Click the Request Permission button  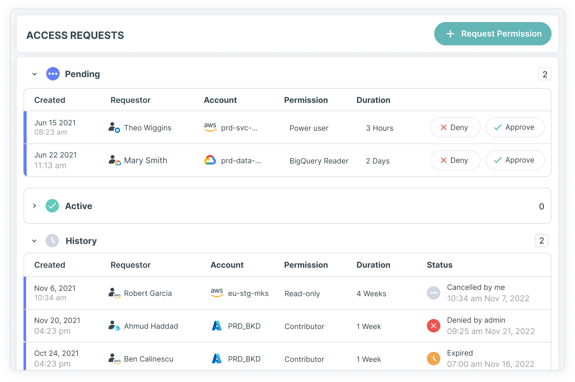493,34
